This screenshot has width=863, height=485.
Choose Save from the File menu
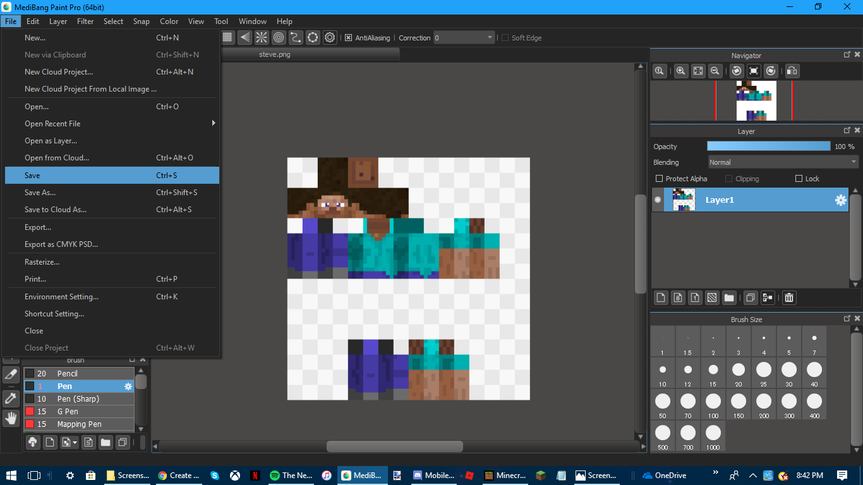point(112,176)
